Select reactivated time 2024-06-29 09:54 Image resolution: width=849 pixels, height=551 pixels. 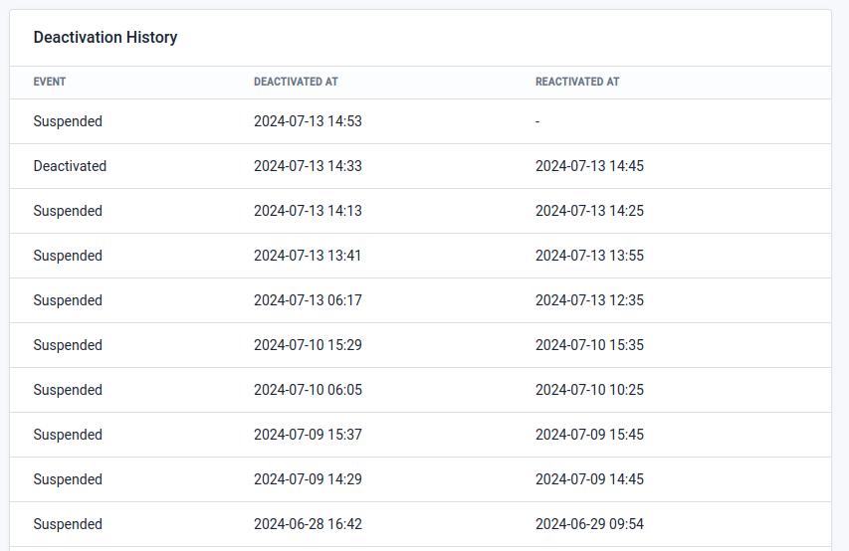pos(589,524)
